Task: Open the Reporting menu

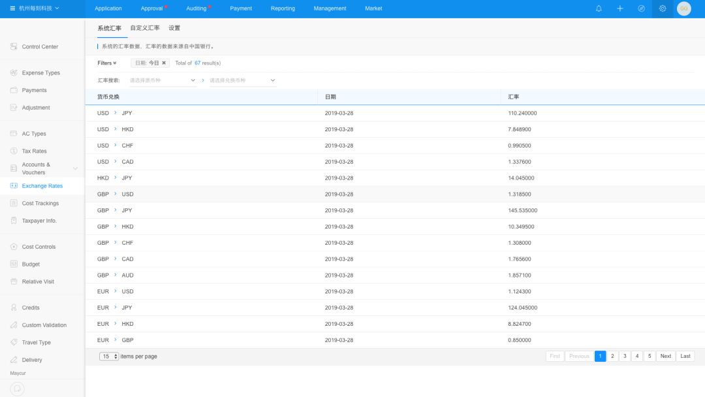Action: point(283,8)
